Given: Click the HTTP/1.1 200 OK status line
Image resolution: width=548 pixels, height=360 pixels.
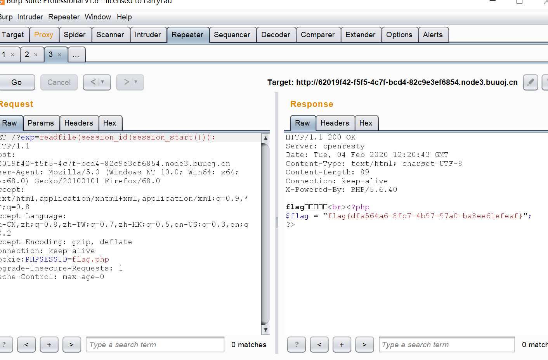Looking at the screenshot, I should 321,137.
